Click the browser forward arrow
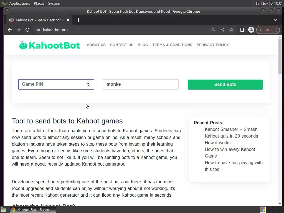The image size is (284, 213). [x=19, y=30]
